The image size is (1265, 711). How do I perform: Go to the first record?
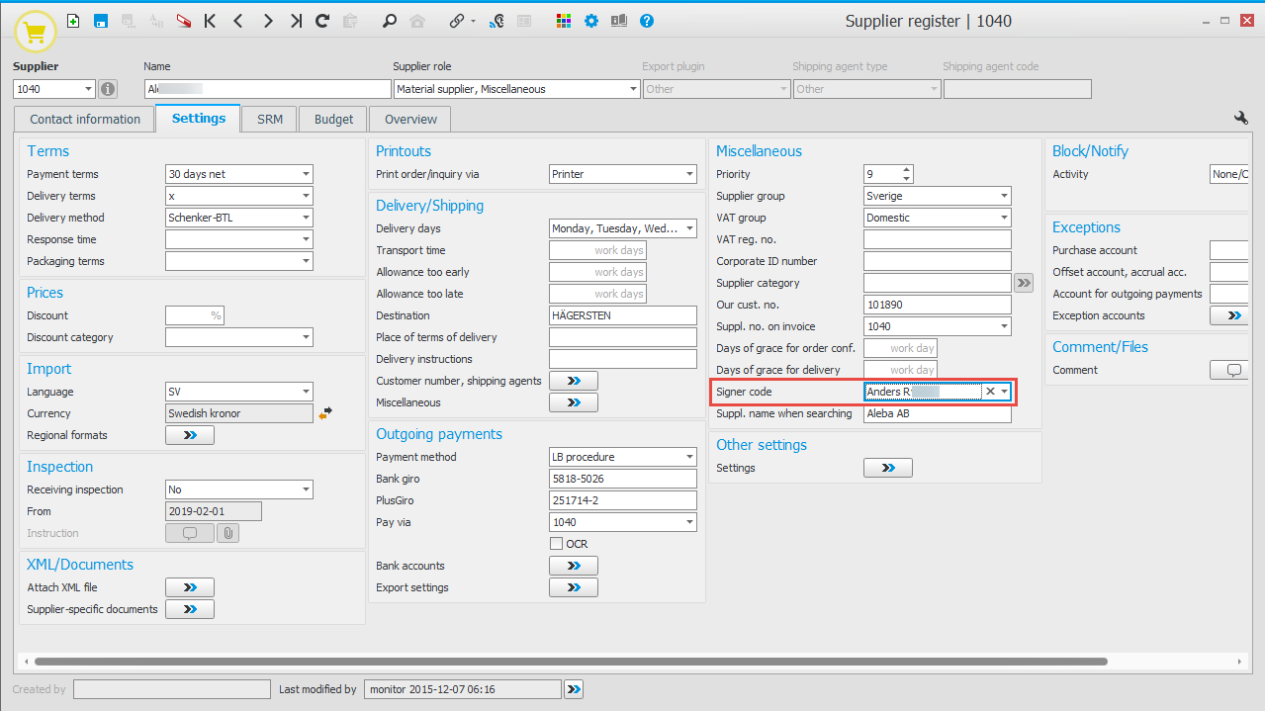pos(210,21)
